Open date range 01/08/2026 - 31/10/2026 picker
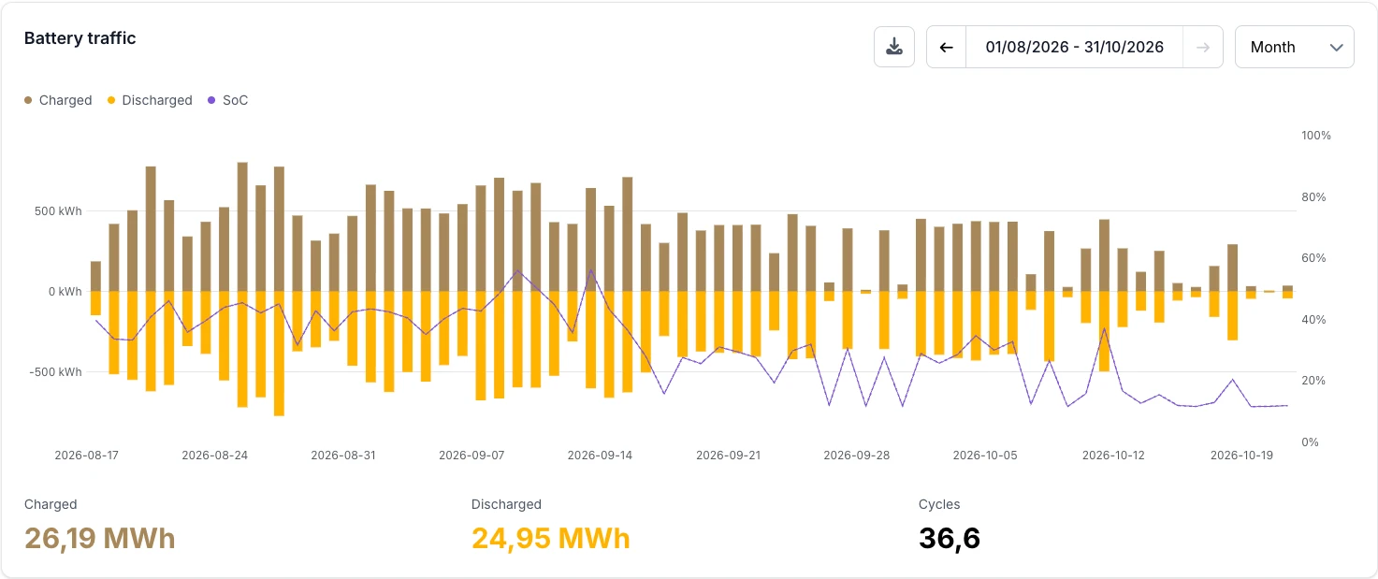Viewport: 1378px width, 579px height. tap(1074, 47)
